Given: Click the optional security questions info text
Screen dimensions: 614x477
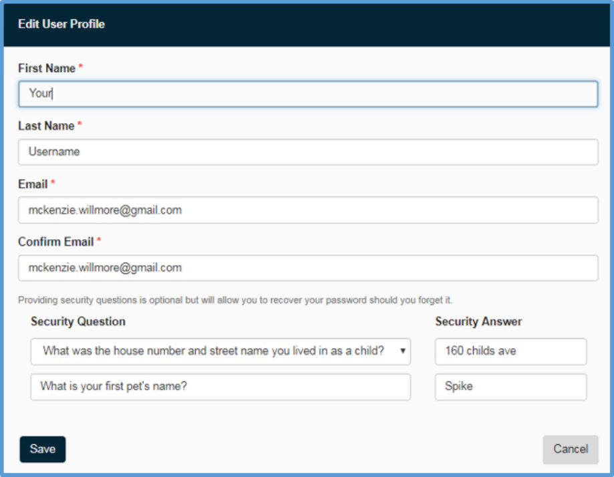Looking at the screenshot, I should click(235, 300).
